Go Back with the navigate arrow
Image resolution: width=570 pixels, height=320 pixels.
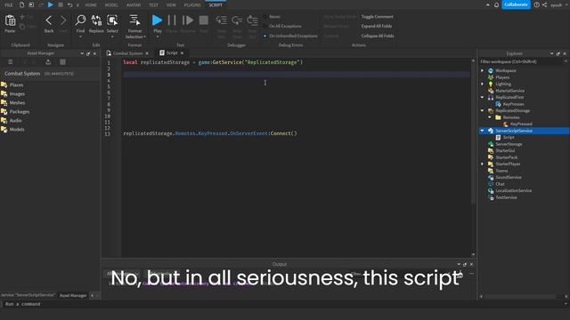(49, 20)
